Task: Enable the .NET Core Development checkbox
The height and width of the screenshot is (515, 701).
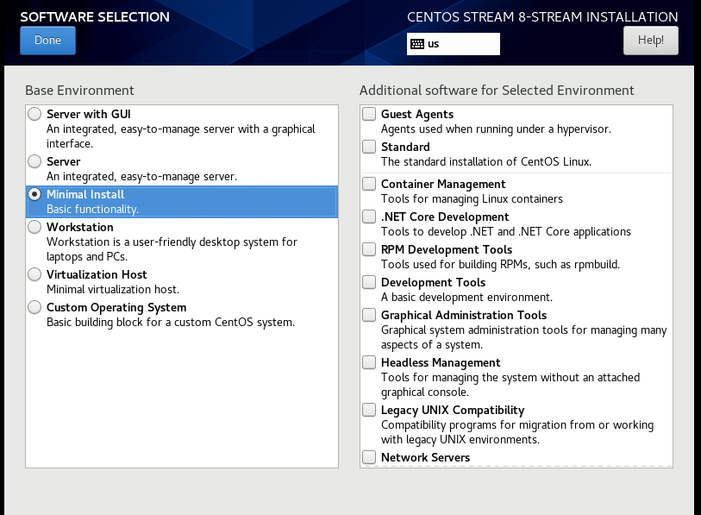Action: [369, 217]
